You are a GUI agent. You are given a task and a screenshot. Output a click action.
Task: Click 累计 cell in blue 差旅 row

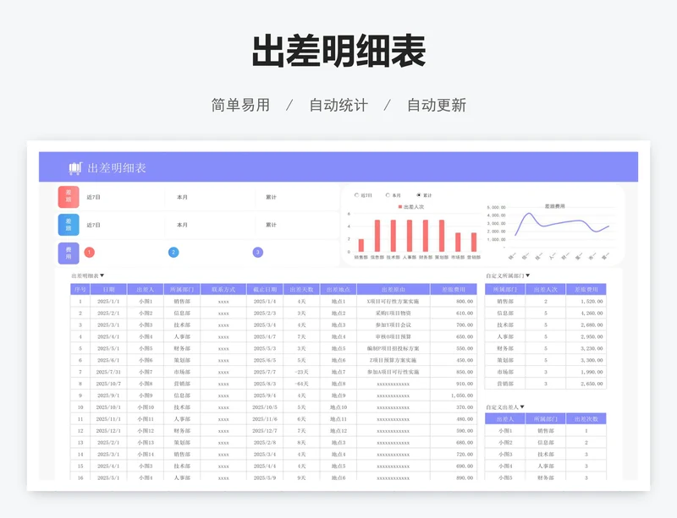point(271,225)
